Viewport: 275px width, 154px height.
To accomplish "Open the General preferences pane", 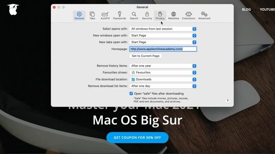I will pyautogui.click(x=79, y=15).
